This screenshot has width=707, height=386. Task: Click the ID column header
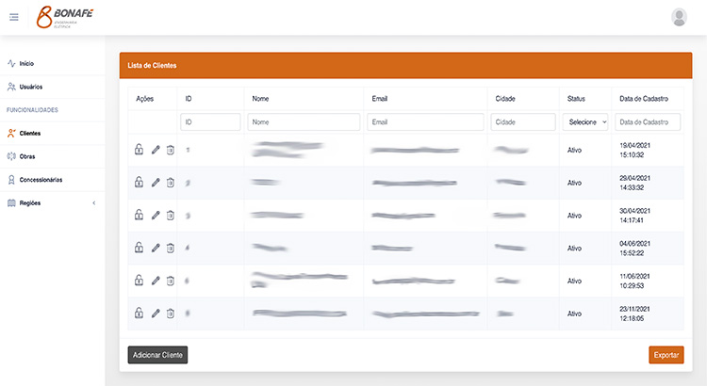tap(189, 99)
